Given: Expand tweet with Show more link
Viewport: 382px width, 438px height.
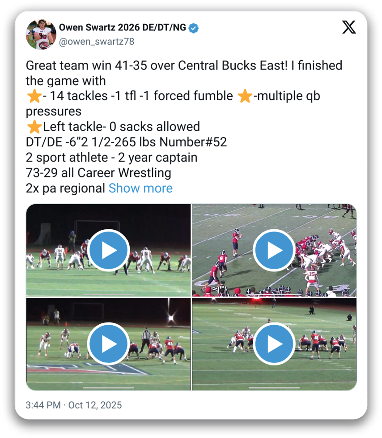Looking at the screenshot, I should (x=140, y=188).
